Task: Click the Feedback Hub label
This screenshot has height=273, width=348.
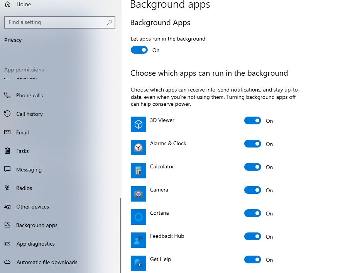Action: (x=167, y=236)
